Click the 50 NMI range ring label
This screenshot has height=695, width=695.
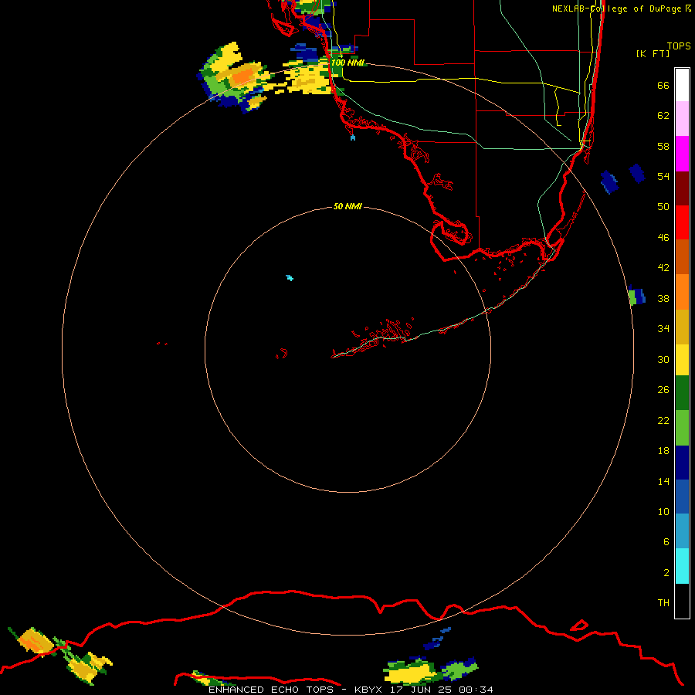[347, 206]
